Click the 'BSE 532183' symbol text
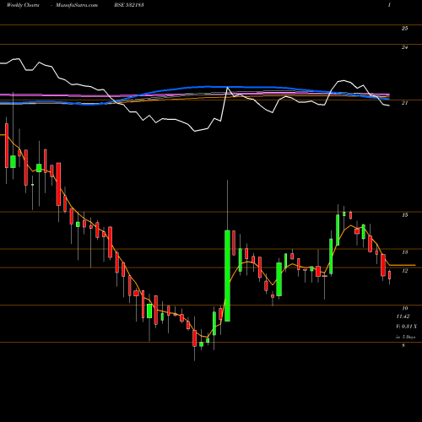 (129, 5)
